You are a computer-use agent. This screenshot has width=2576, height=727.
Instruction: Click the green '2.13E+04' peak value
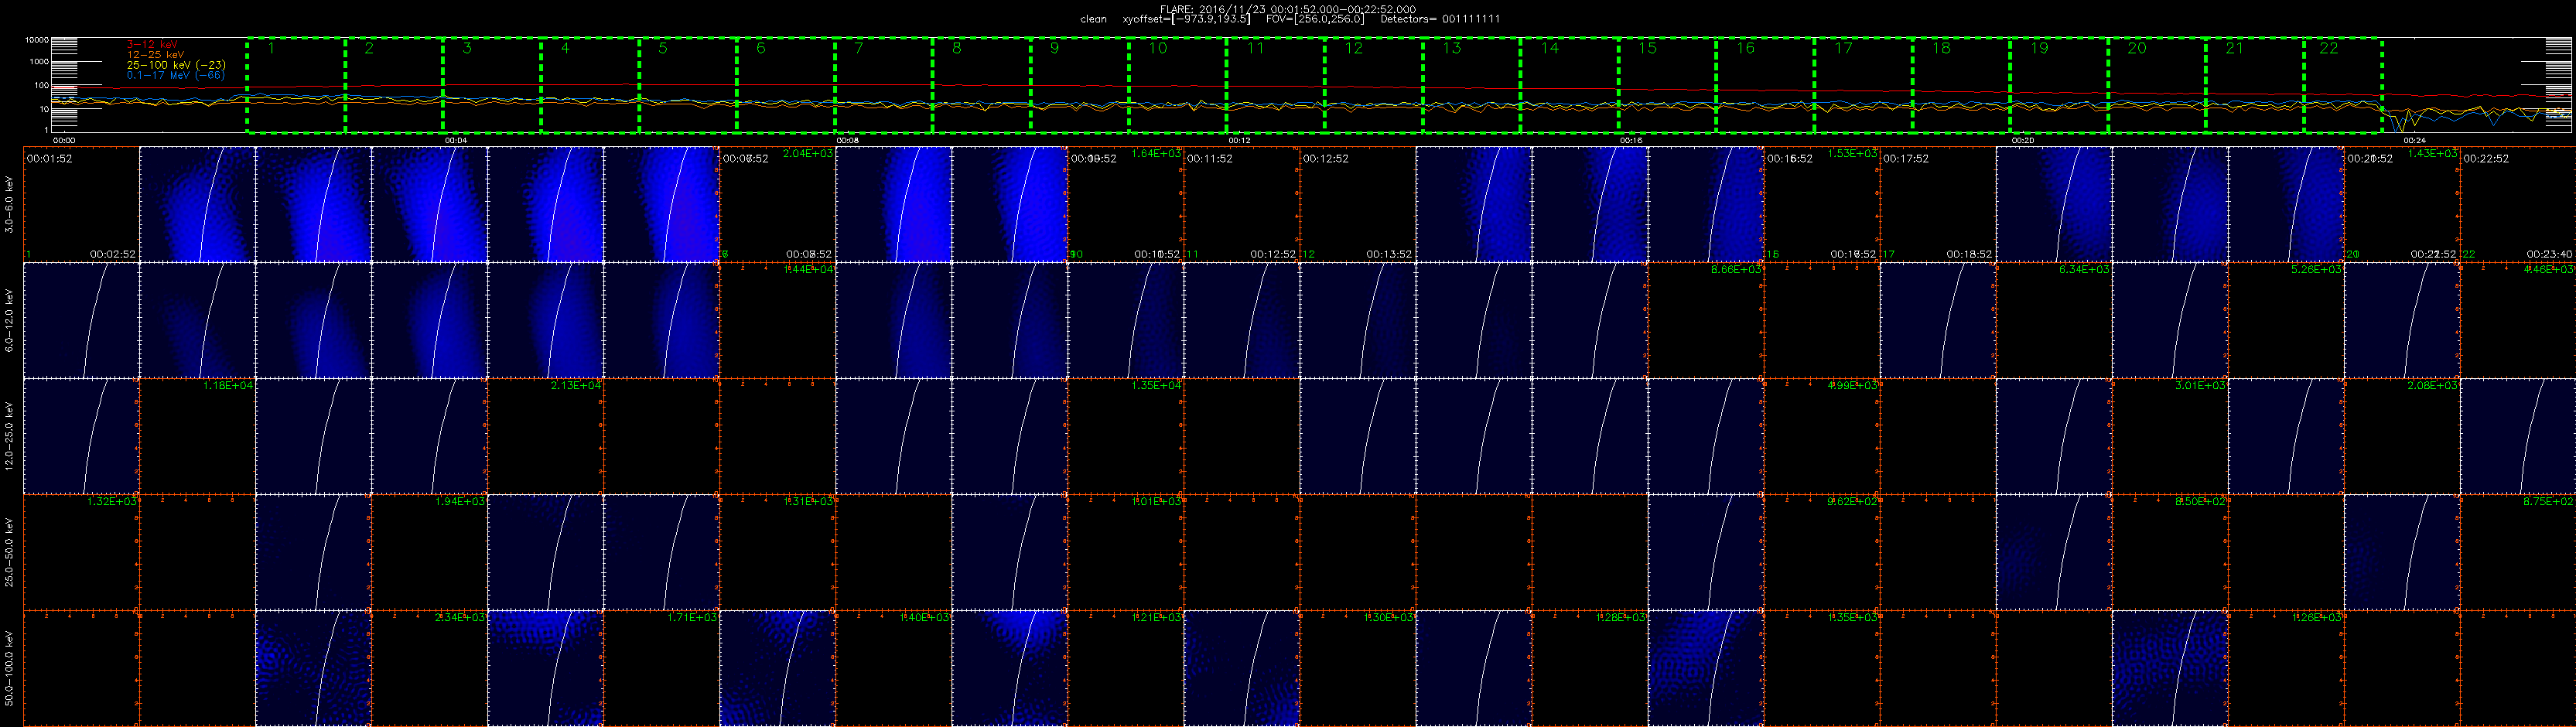(576, 385)
